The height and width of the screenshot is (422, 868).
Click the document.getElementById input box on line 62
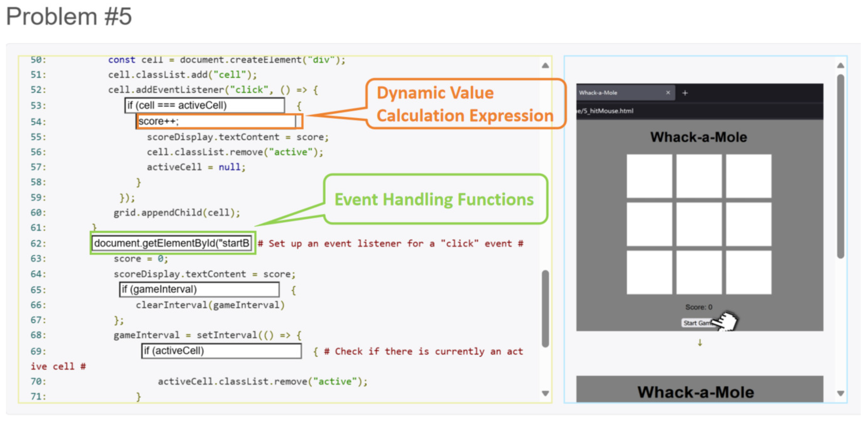click(171, 243)
